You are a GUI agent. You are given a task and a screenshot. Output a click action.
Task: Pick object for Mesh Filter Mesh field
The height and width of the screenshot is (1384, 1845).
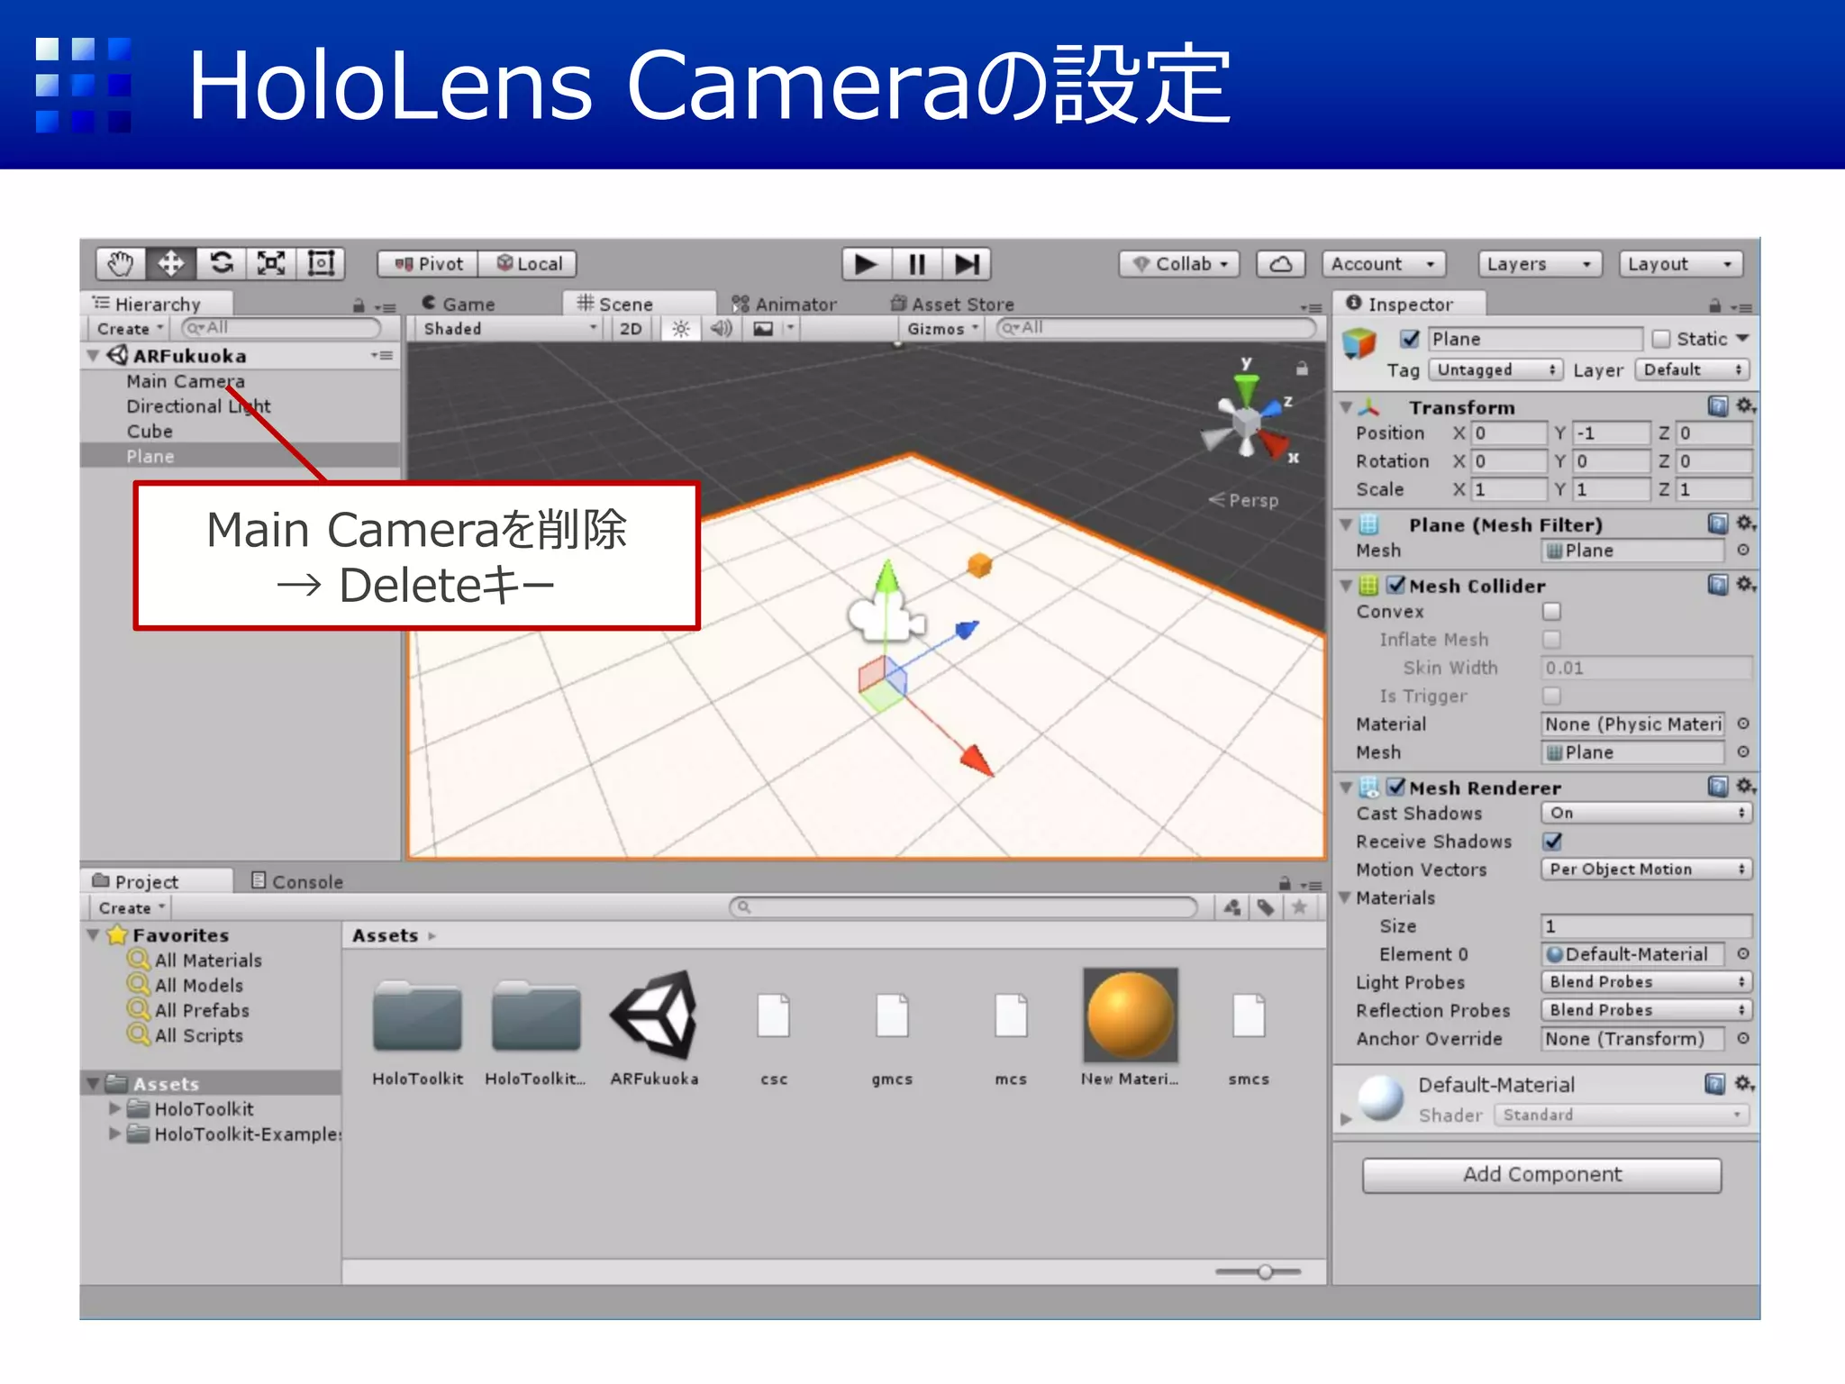(1743, 550)
